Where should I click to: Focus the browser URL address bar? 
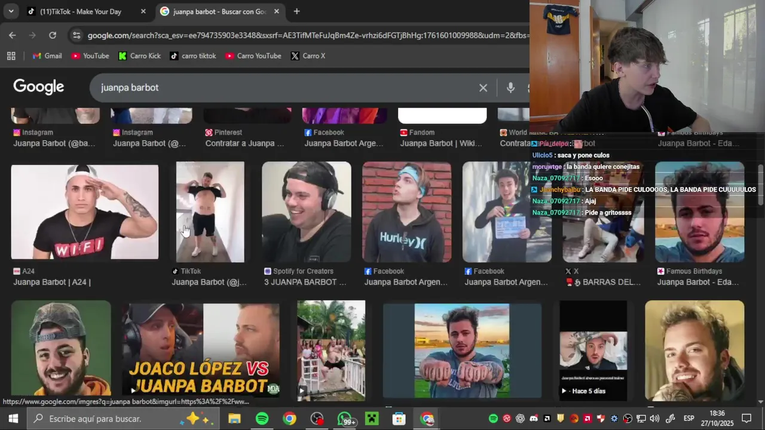point(308,35)
